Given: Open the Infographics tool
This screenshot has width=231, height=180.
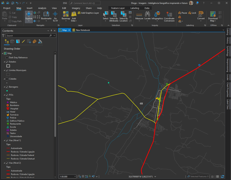Looking at the screenshot, I should click(157, 15).
